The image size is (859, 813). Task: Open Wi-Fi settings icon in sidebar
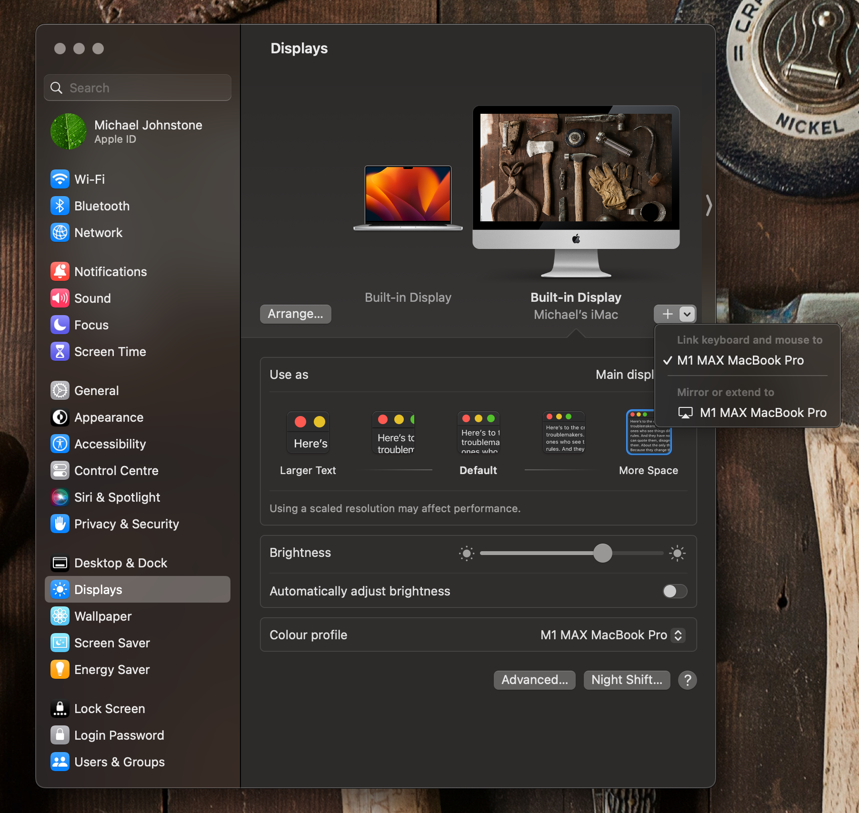[x=60, y=179]
